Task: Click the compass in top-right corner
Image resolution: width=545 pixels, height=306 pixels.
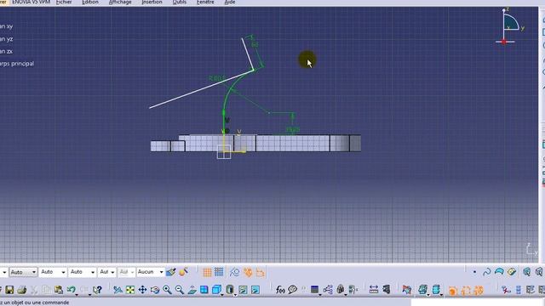Action: point(510,26)
